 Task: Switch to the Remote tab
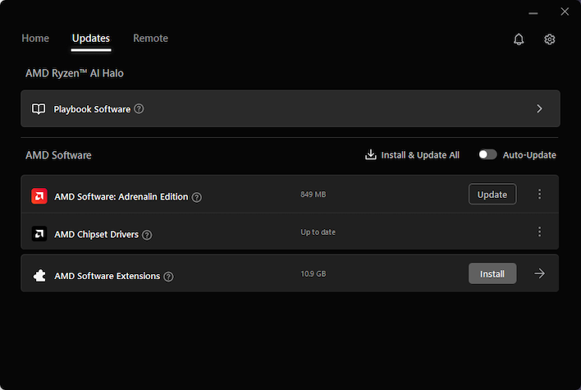click(150, 39)
